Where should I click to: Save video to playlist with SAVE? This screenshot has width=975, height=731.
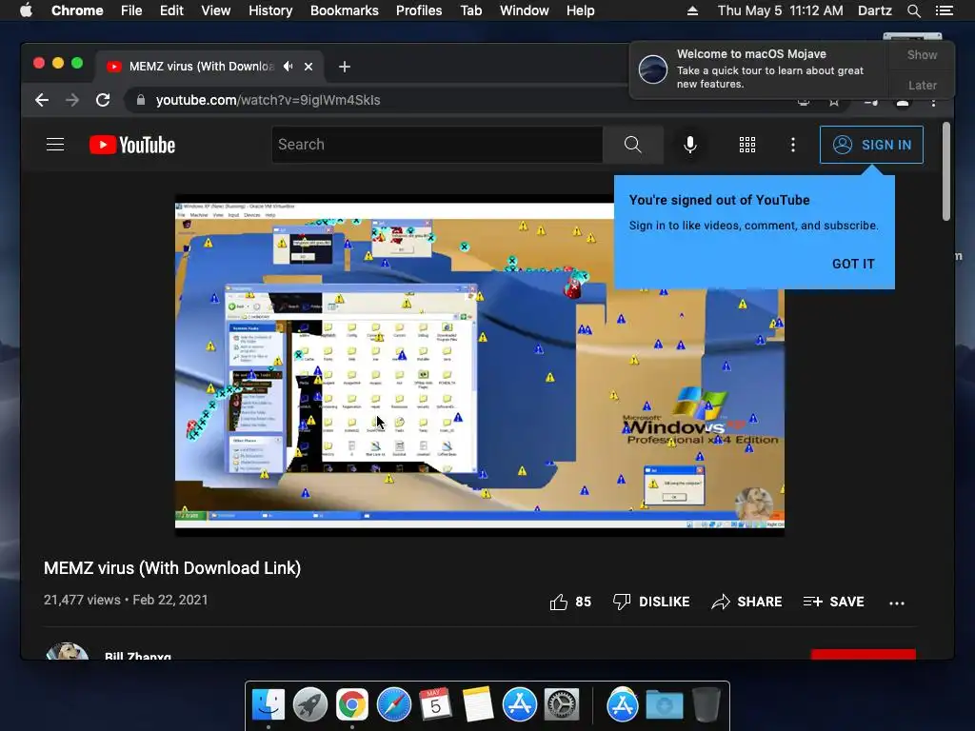coord(833,602)
